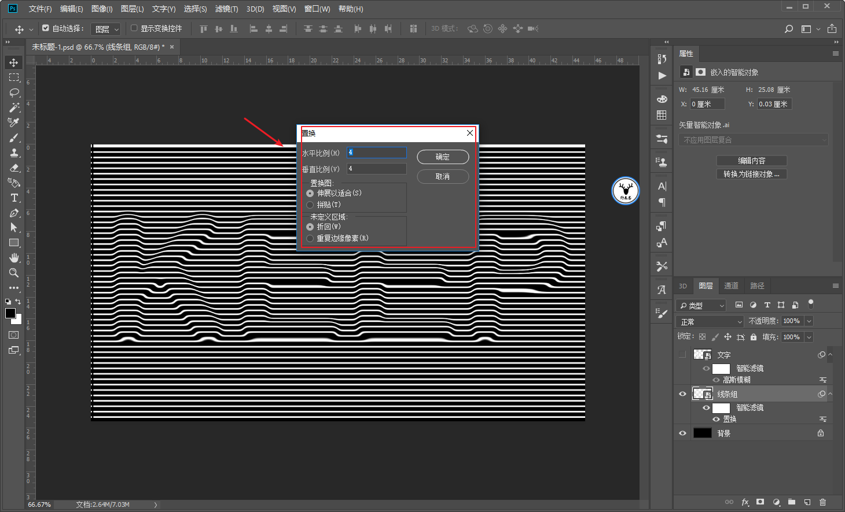Viewport: 845px width, 512px height.
Task: Open the layer comp 不应用图层复合 dropdown
Action: tap(754, 140)
